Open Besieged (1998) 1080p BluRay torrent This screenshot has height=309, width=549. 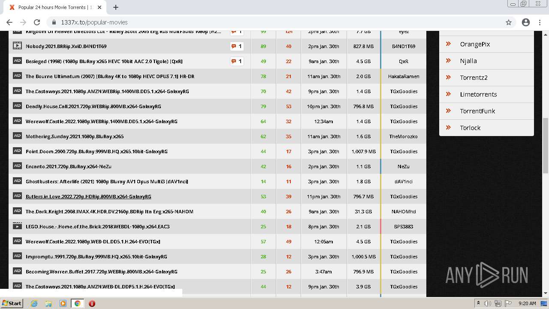[104, 61]
